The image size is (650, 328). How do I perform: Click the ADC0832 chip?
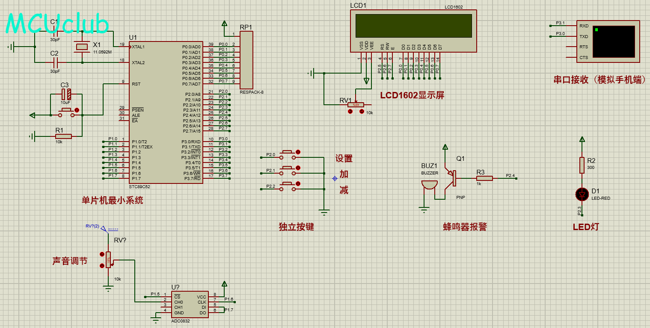point(190,304)
